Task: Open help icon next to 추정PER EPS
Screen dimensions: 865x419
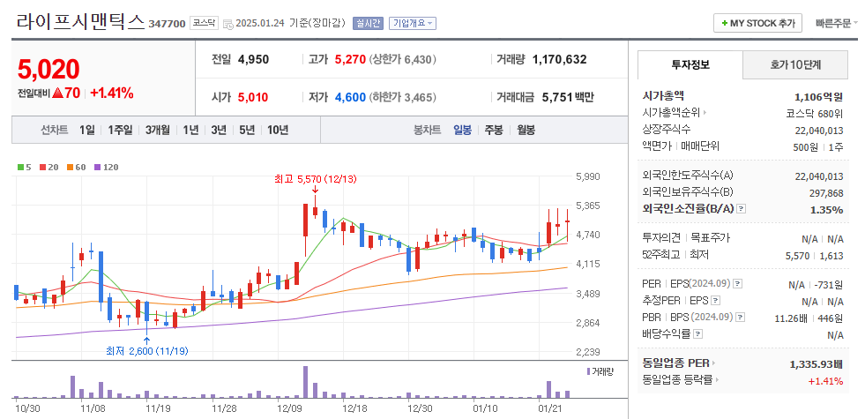Action: pyautogui.click(x=715, y=301)
